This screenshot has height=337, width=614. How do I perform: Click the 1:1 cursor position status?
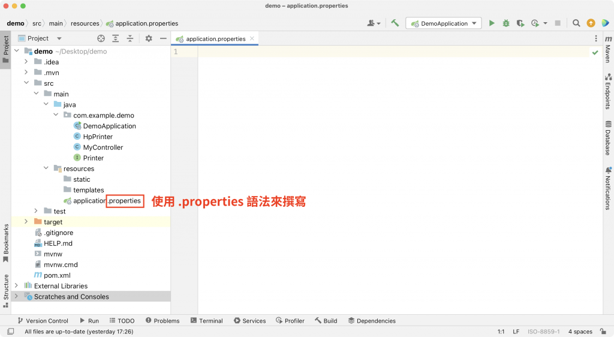501,332
